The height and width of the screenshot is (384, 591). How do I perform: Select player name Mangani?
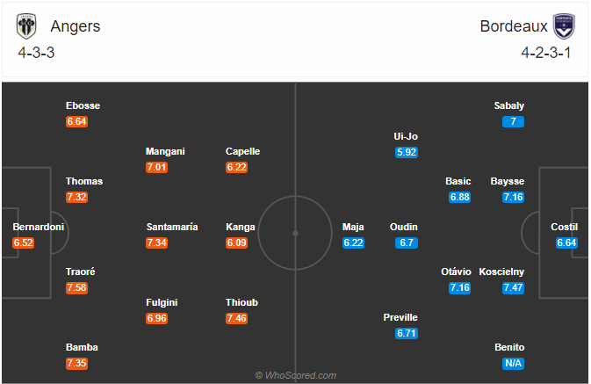coord(165,151)
